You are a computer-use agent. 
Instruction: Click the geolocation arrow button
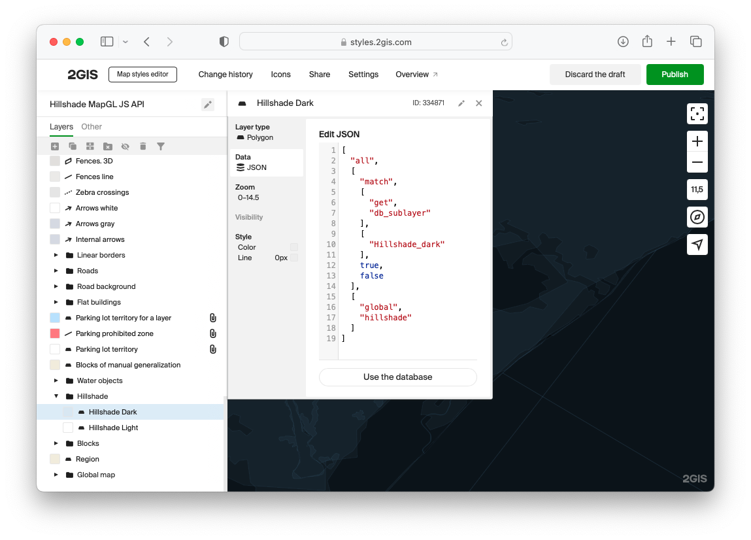pos(697,245)
